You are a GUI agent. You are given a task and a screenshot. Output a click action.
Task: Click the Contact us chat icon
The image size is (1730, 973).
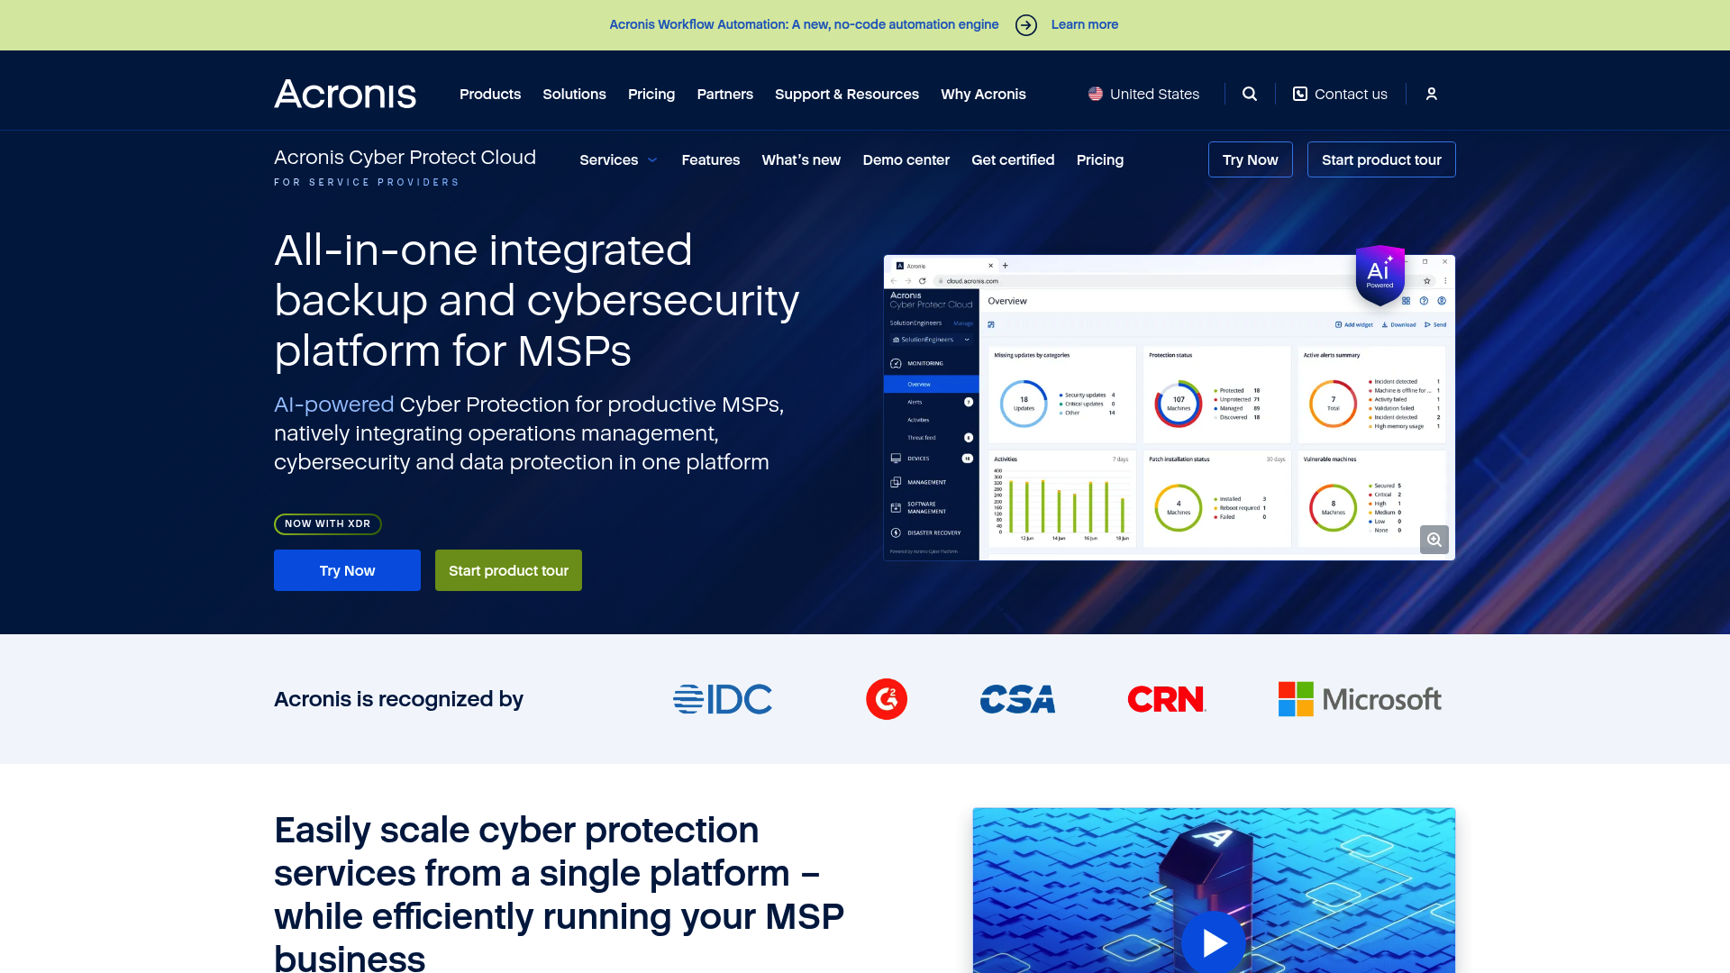(x=1299, y=94)
